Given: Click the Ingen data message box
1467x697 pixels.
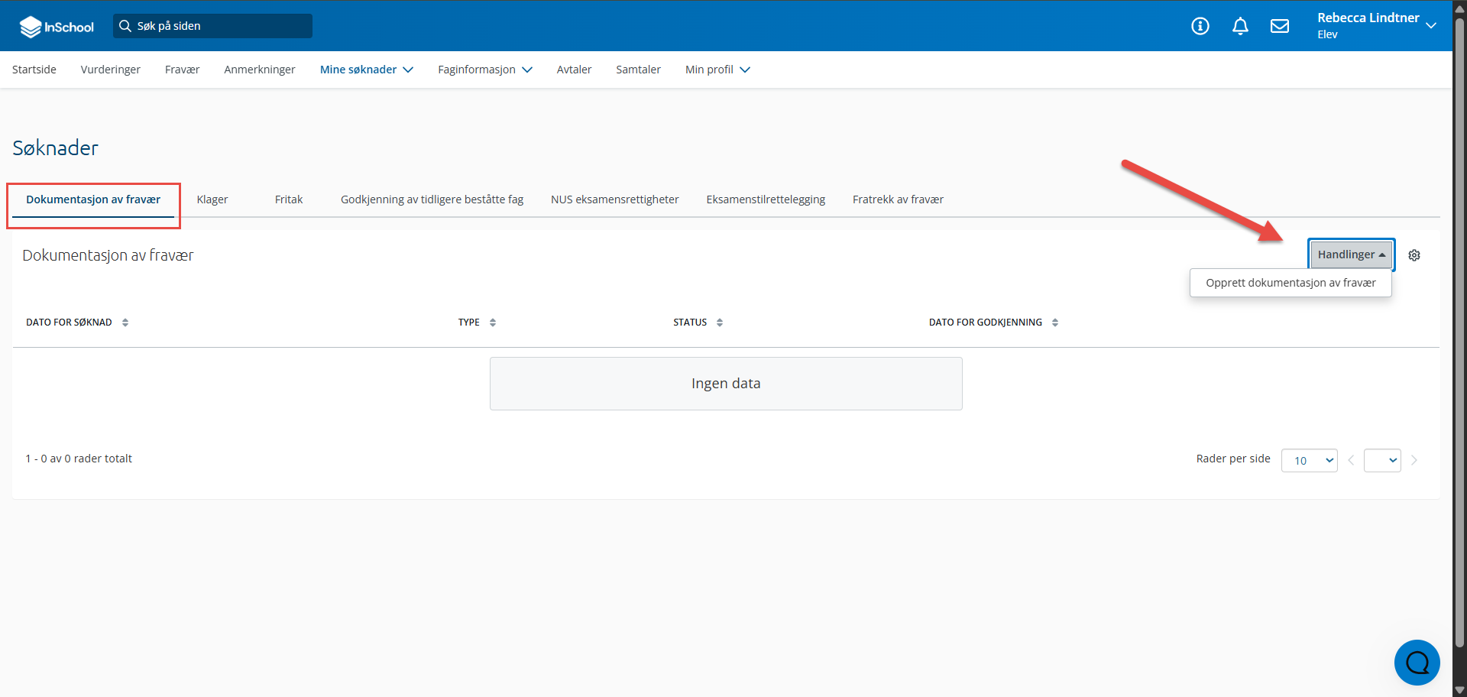Looking at the screenshot, I should (x=726, y=384).
